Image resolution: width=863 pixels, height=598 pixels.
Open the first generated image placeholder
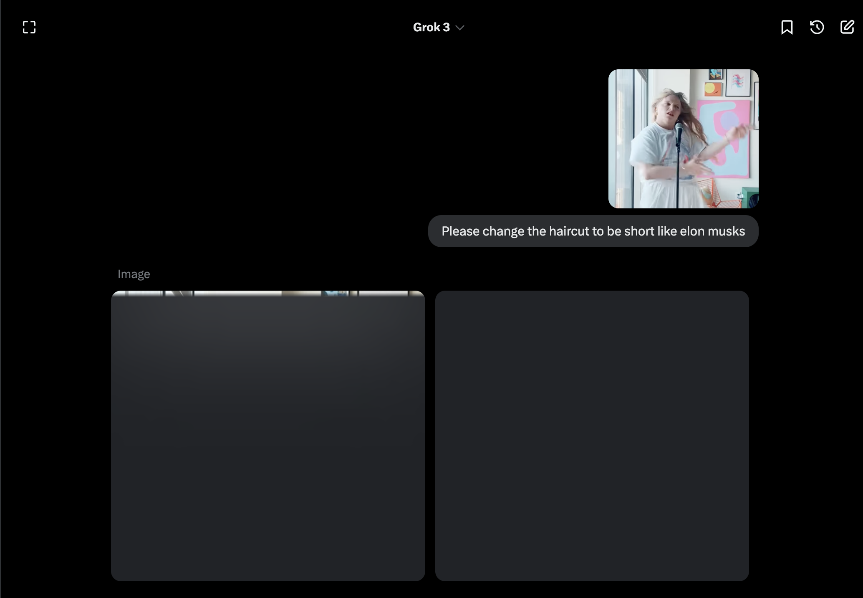[268, 436]
